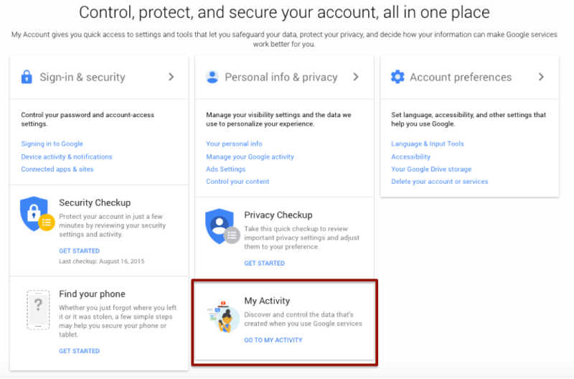Click GO TO MY ACTIVITY button
The height and width of the screenshot is (379, 574).
coord(273,340)
